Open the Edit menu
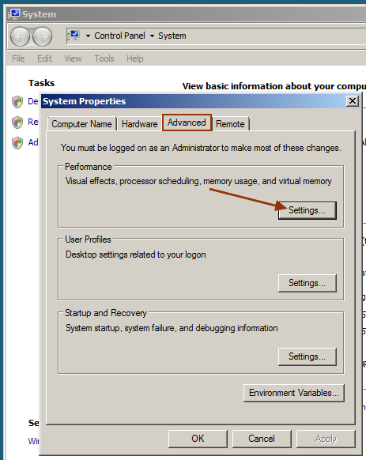This screenshot has width=366, height=460. tap(44, 58)
